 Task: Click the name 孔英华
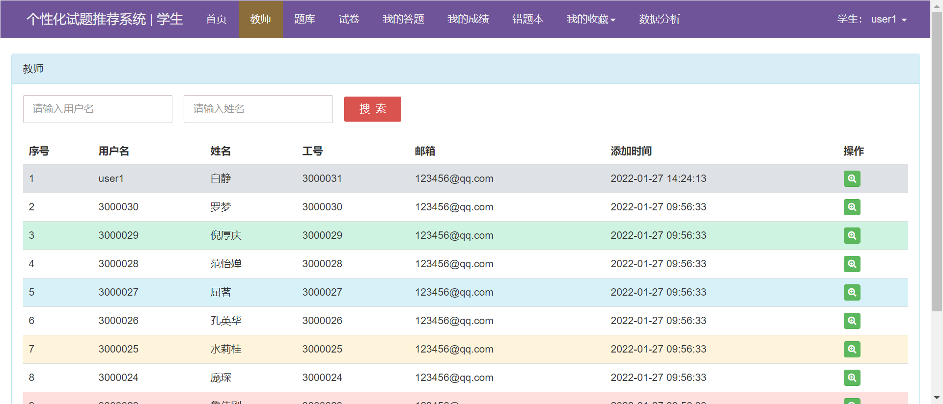[x=226, y=321]
